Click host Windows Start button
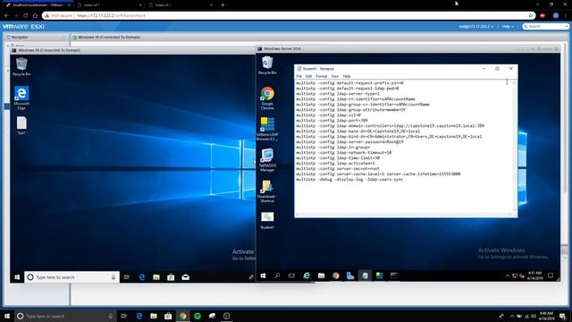Image resolution: width=572 pixels, height=322 pixels. 7,316
